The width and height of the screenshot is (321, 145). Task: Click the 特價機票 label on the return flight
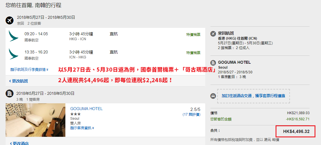coord(193,53)
